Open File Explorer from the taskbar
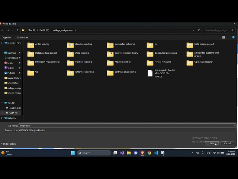The image size is (238, 179). pyautogui.click(x=129, y=153)
